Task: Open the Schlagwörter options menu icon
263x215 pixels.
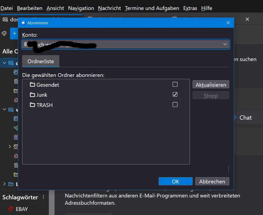Action: tap(43, 197)
